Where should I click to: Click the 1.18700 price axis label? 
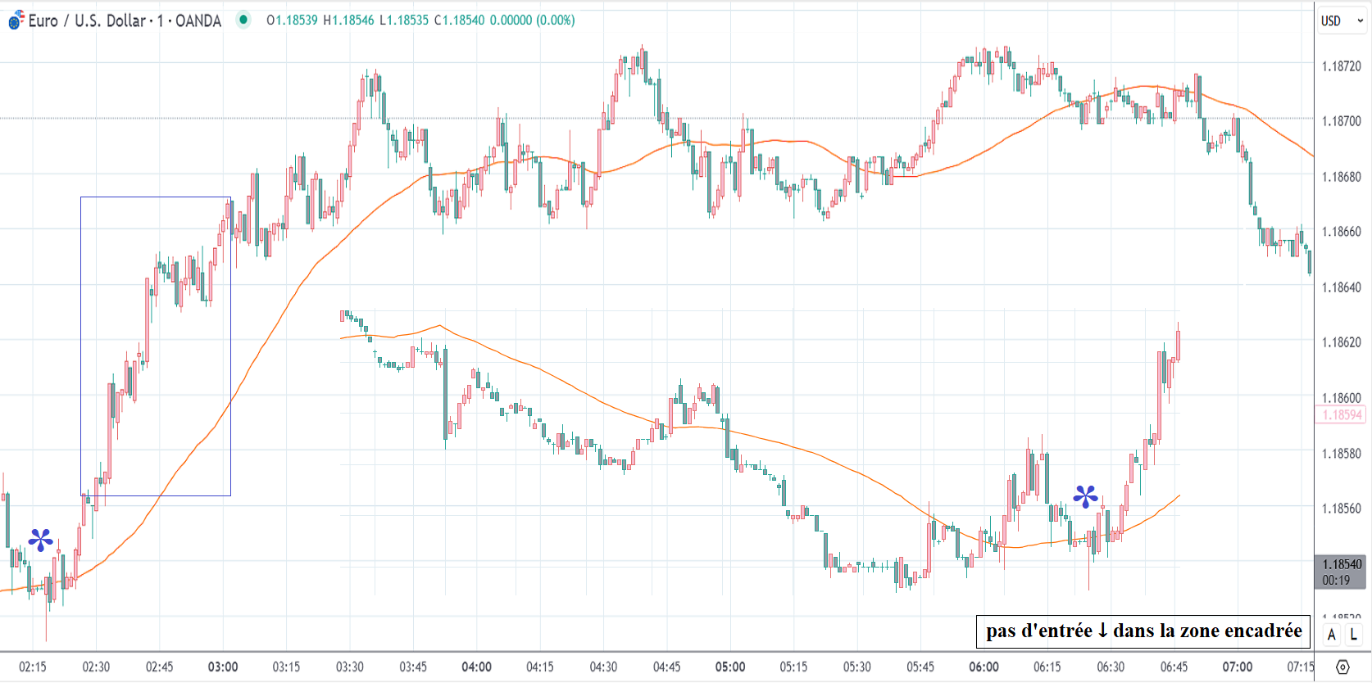[x=1341, y=121]
